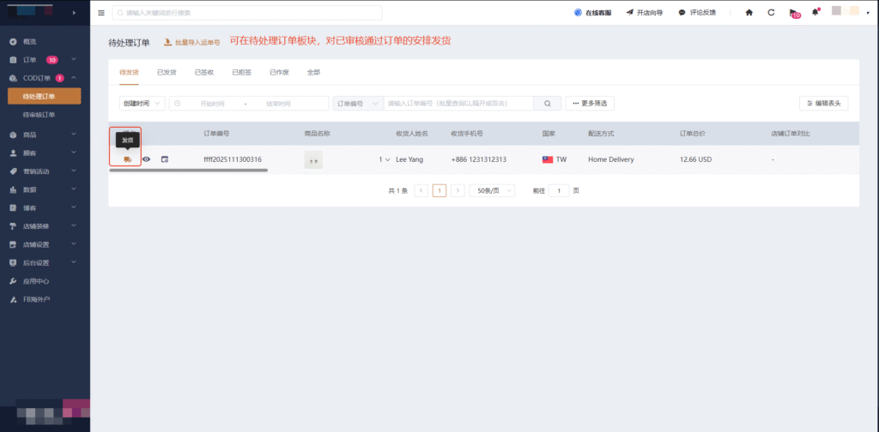Toggle the sidebar hamburger menu icon
This screenshot has height=432, width=879.
click(101, 13)
